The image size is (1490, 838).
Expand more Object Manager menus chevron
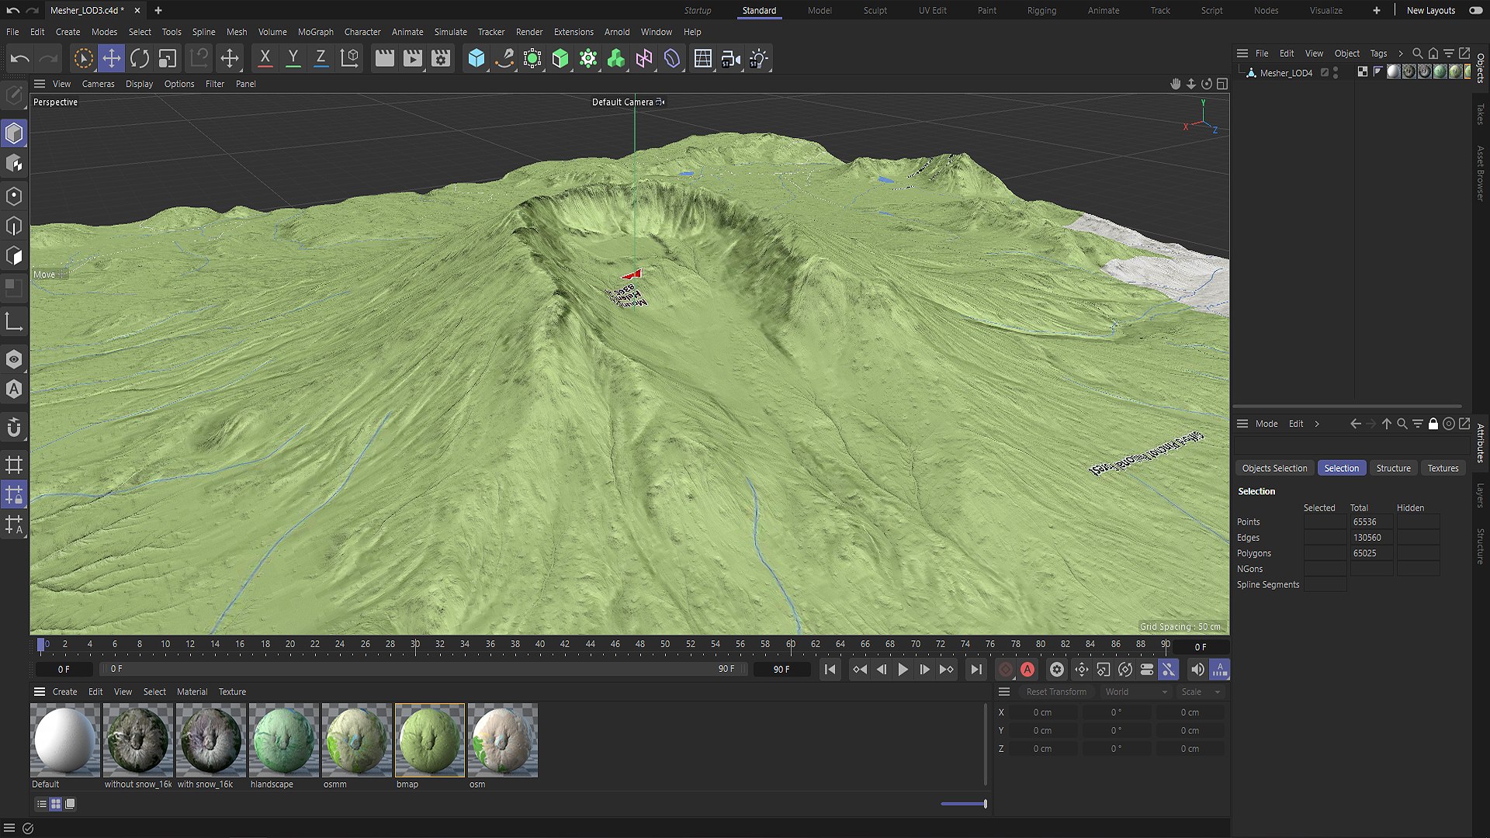(1401, 54)
